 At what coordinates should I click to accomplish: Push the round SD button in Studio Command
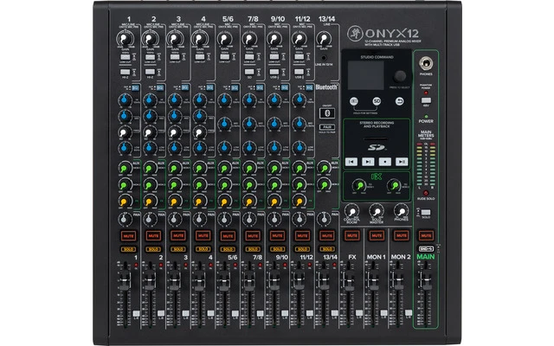click(x=377, y=102)
